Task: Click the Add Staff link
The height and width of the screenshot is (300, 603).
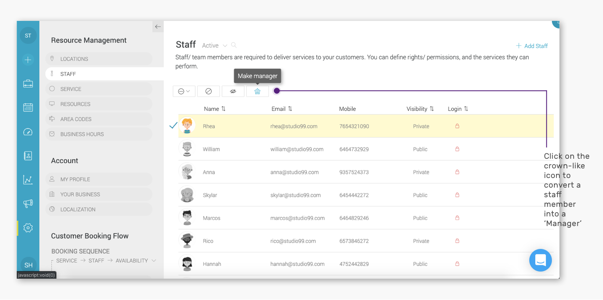Action: click(532, 46)
